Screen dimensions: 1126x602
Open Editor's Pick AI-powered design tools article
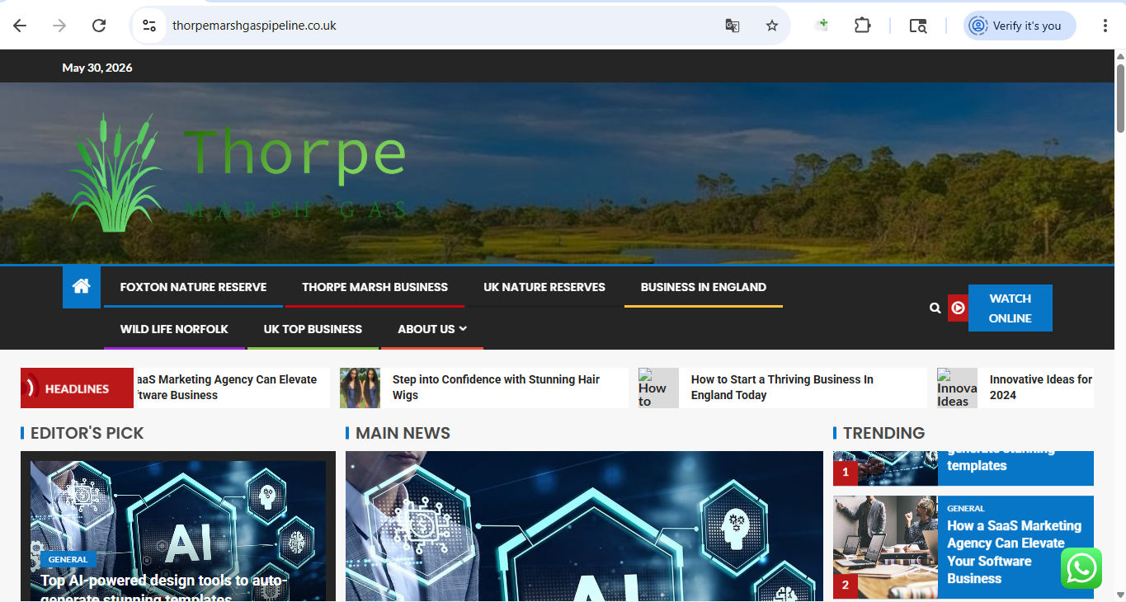pos(164,590)
